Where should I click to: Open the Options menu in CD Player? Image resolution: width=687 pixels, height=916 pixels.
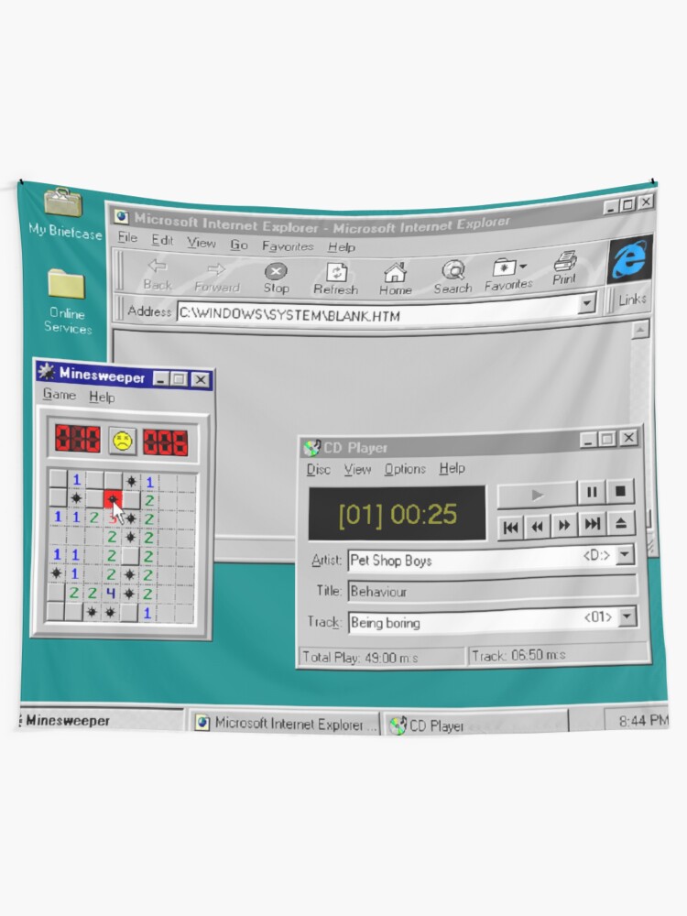pos(405,469)
